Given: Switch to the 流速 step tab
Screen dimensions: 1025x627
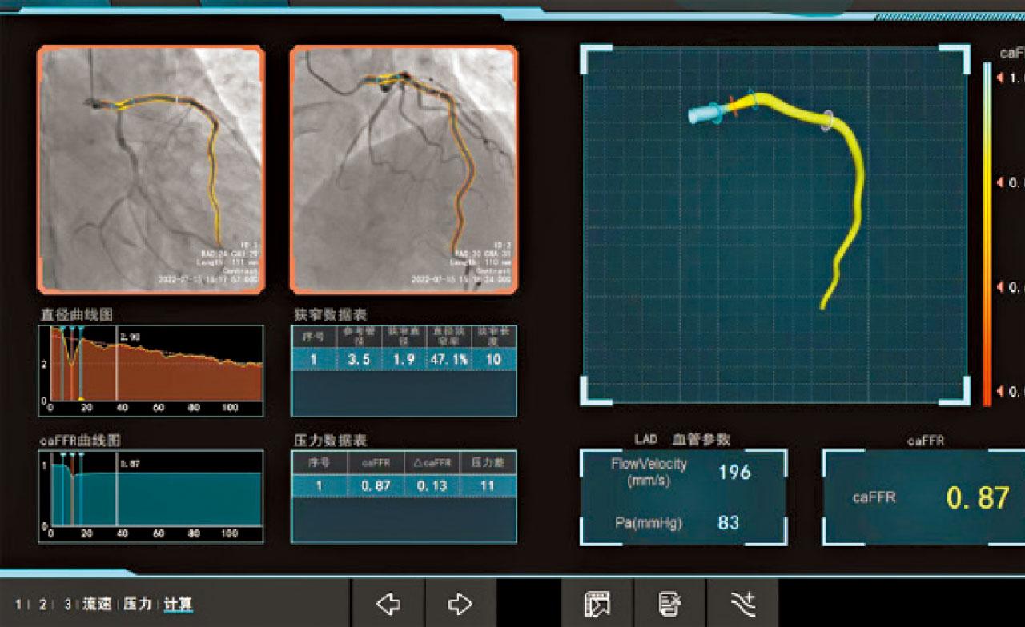Looking at the screenshot, I should coord(97,604).
